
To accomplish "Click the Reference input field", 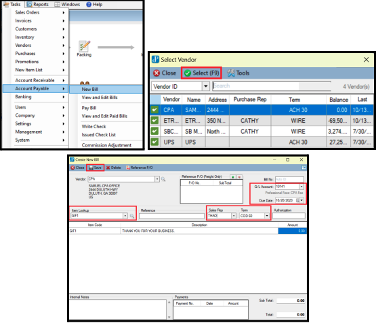I will coord(171,216).
